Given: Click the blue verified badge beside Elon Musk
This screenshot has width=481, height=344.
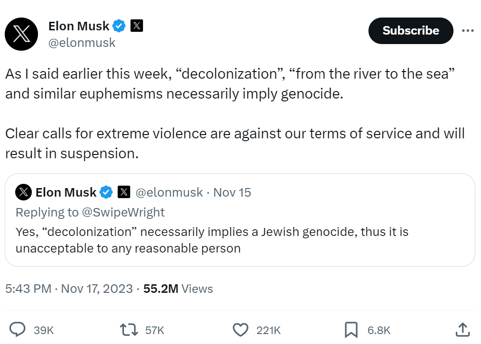Looking at the screenshot, I should [119, 26].
